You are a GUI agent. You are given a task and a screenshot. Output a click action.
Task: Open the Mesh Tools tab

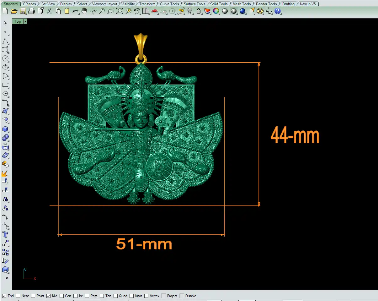[242, 4]
